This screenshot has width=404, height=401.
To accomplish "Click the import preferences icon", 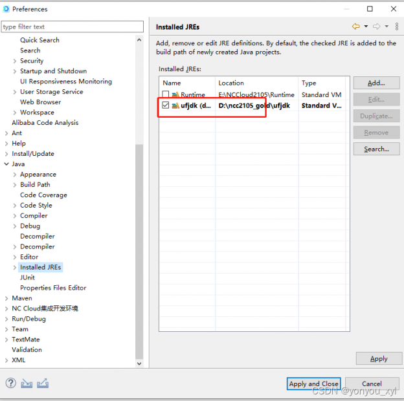I will 27,384.
